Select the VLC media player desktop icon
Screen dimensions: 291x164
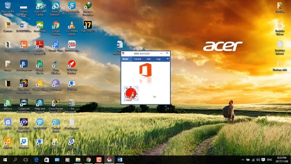tap(72, 28)
